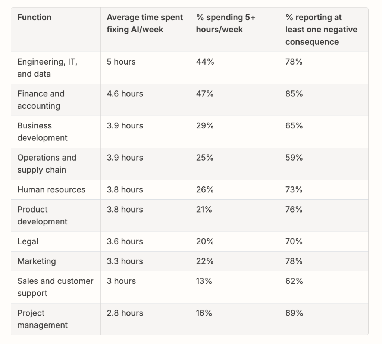Image resolution: width=382 pixels, height=344 pixels.
Task: Select the "Sales and customer support" cell
Action: coord(55,287)
